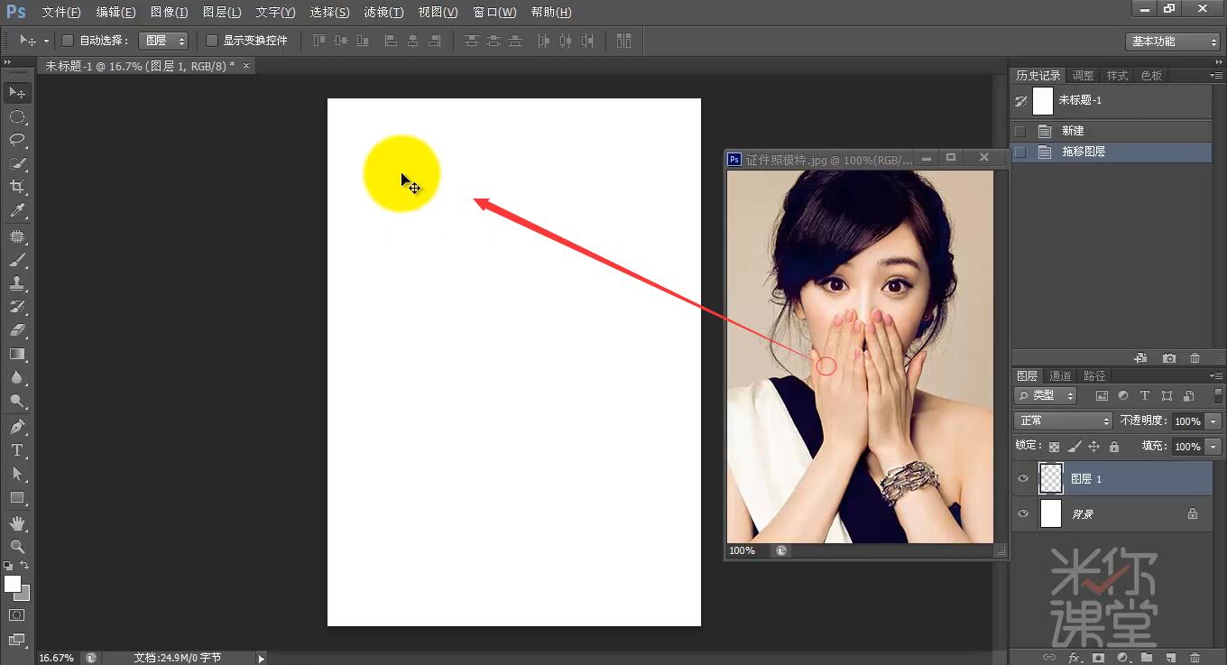Open the 正常 blend mode dropdown
Viewport: 1227px width, 665px height.
(1064, 421)
